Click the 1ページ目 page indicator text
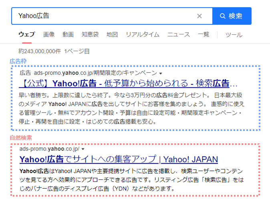The image size is (270, 205). 77,51
